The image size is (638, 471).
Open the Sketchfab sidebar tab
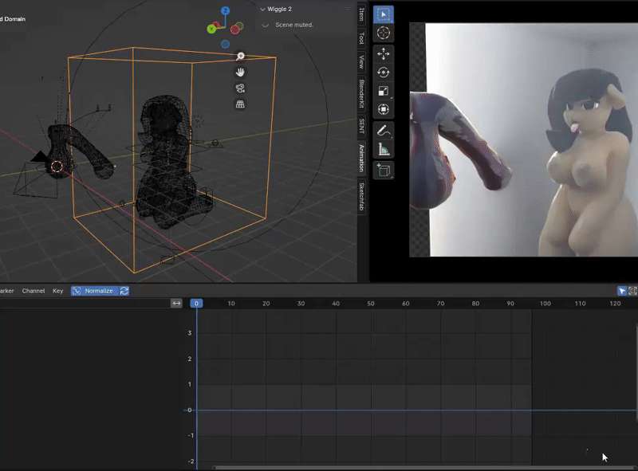click(x=361, y=197)
